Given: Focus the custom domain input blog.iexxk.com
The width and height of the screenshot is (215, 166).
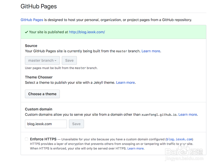Looking at the screenshot, I should pyautogui.click(x=46, y=124).
